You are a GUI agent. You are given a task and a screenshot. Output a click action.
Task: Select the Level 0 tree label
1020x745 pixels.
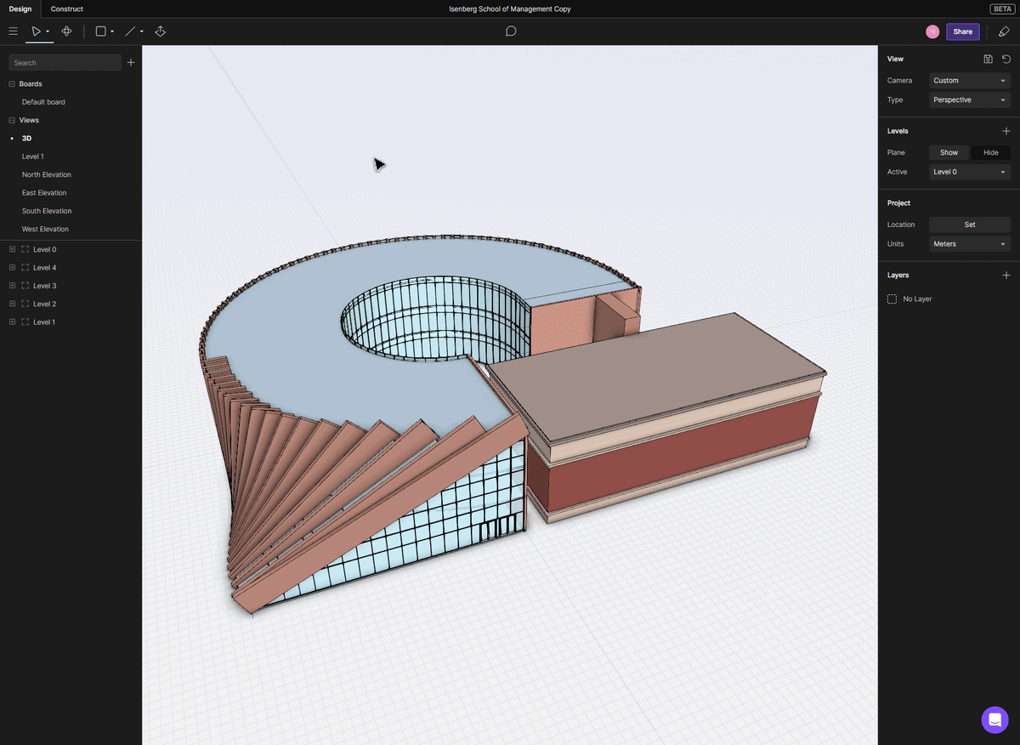tap(44, 249)
